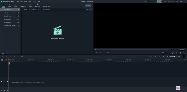
Task: Click the Export button above the media library
Action: click(88, 5)
